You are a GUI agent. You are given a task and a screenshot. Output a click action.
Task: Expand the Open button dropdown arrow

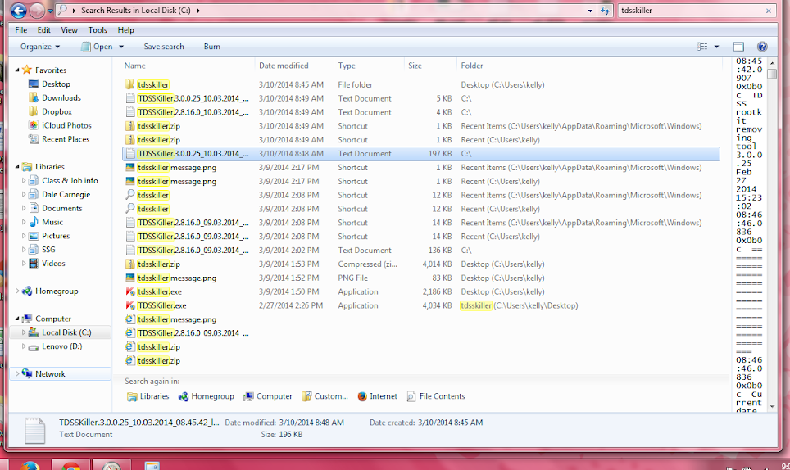pyautogui.click(x=121, y=47)
